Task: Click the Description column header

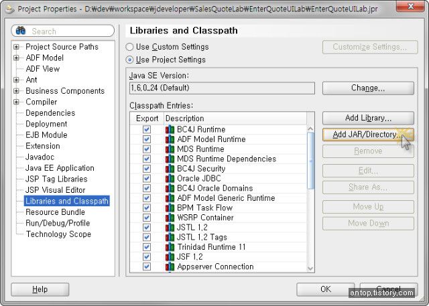Action: click(235, 119)
